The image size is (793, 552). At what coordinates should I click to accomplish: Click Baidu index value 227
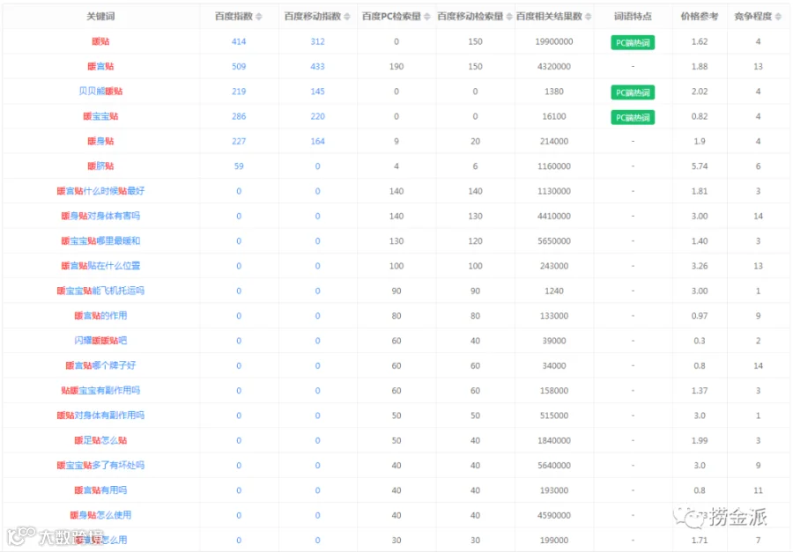(239, 141)
